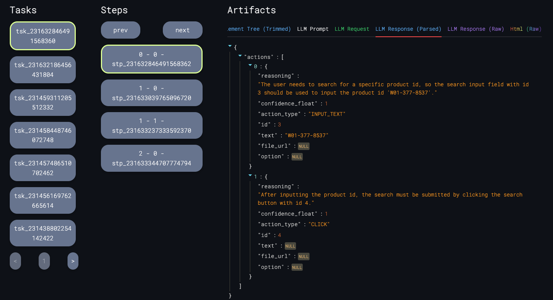Screen dimensions: 553x300
Task: Select task tsk_231632186456431804
Action: 43,70
